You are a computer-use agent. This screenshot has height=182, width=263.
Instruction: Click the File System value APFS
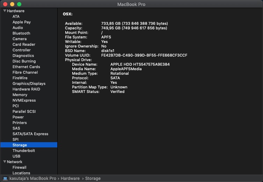(106, 37)
